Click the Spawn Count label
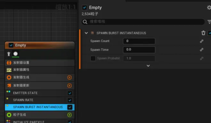 tap(100, 41)
